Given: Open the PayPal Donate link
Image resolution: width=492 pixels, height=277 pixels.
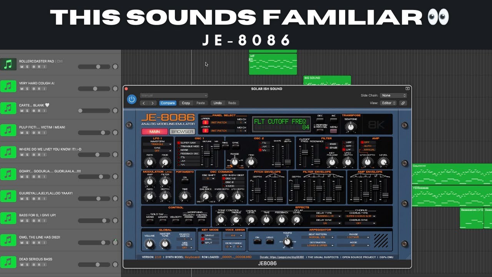Looking at the screenshot, I should pyautogui.click(x=282, y=257).
